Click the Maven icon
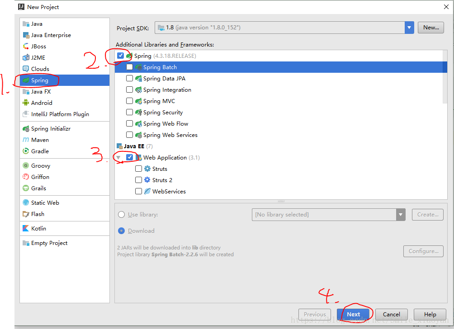Viewport: 454px width, 329px height. click(26, 140)
